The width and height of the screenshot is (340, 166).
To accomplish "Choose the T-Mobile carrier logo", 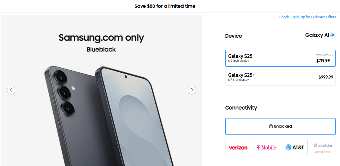I will 267,148.
